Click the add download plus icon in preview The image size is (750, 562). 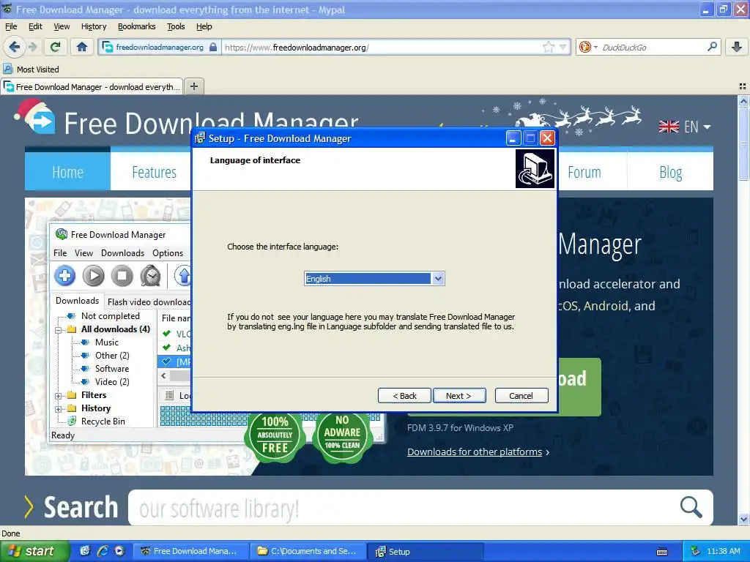(x=65, y=276)
